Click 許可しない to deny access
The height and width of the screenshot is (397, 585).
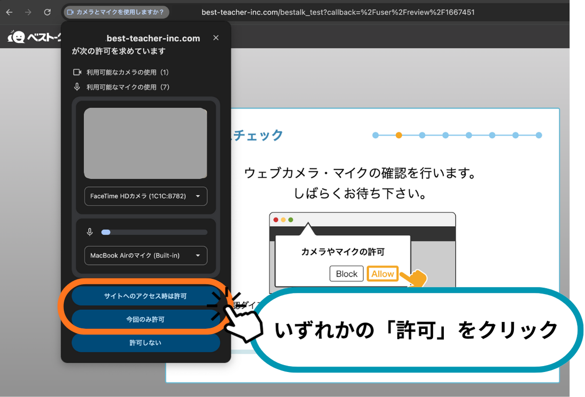tap(145, 343)
